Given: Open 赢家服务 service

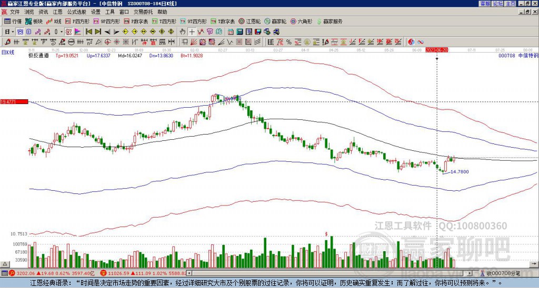Looking at the screenshot, I should pos(329,21).
